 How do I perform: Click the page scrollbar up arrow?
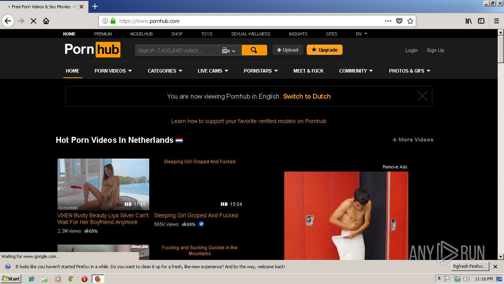point(501,32)
